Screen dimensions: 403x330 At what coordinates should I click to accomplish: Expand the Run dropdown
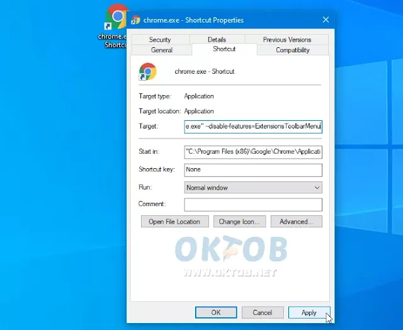pos(253,188)
